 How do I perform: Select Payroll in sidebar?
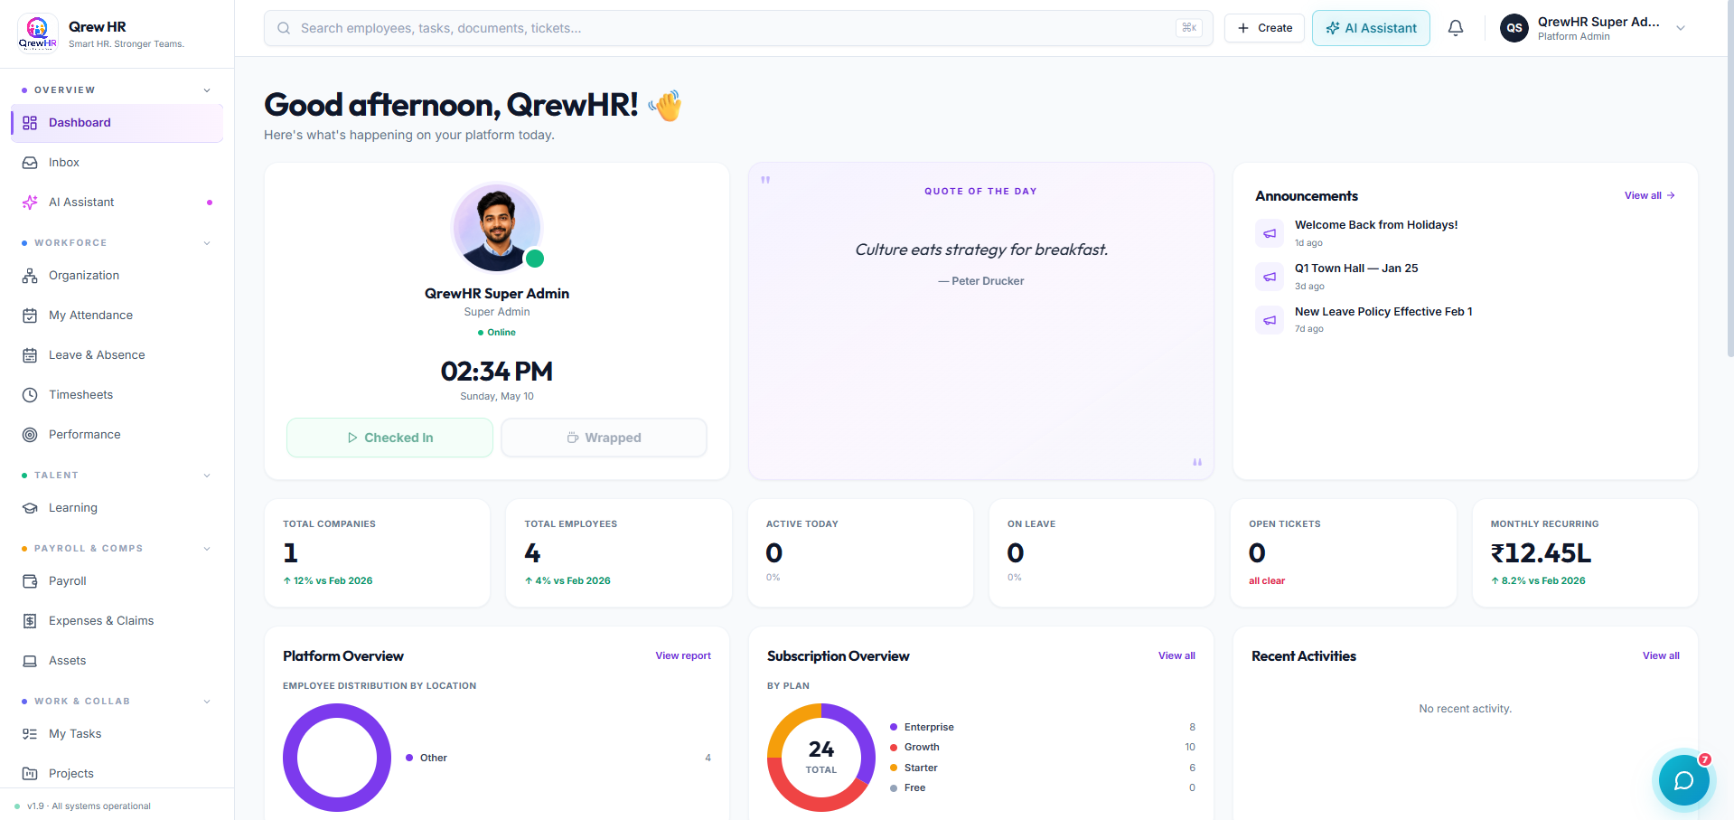[x=117, y=581]
